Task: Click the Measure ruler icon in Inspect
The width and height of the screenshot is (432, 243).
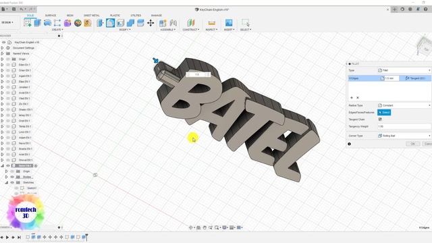Action: [x=211, y=23]
